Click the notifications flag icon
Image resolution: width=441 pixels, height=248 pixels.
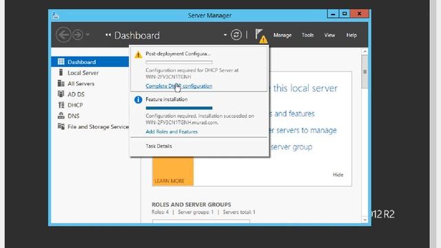point(260,36)
